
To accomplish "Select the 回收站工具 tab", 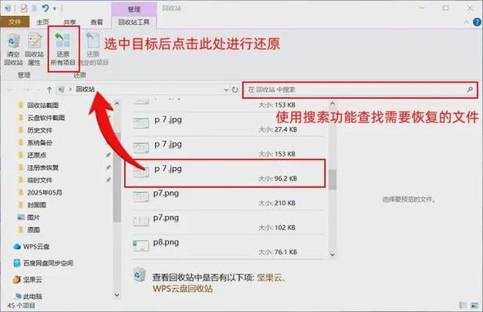I will 133,22.
